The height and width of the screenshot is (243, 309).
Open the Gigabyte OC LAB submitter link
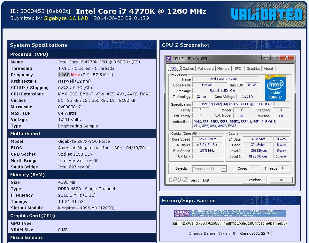pyautogui.click(x=66, y=18)
